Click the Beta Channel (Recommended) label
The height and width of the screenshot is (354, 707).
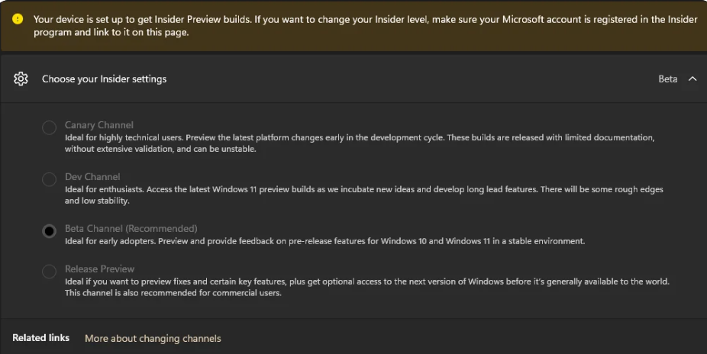[x=131, y=228]
